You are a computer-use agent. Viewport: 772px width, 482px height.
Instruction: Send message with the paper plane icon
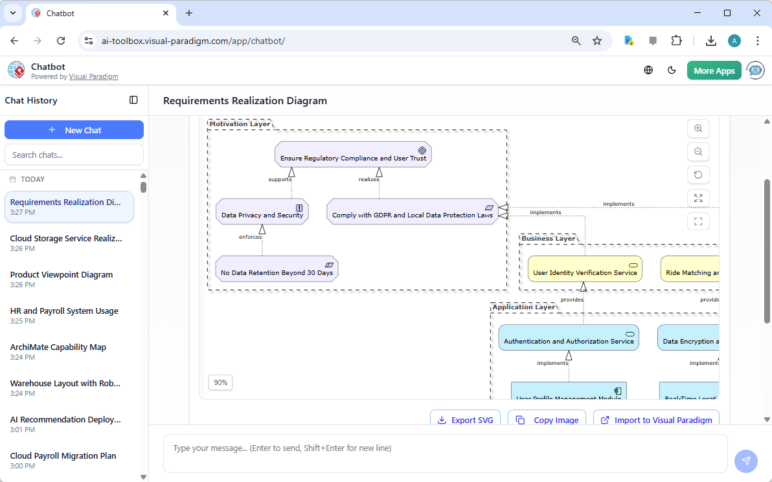tap(746, 461)
